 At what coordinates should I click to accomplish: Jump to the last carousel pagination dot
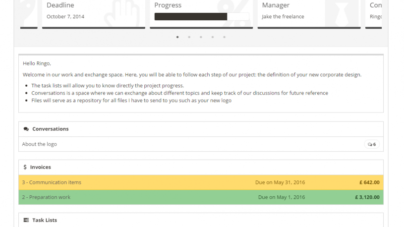224,37
